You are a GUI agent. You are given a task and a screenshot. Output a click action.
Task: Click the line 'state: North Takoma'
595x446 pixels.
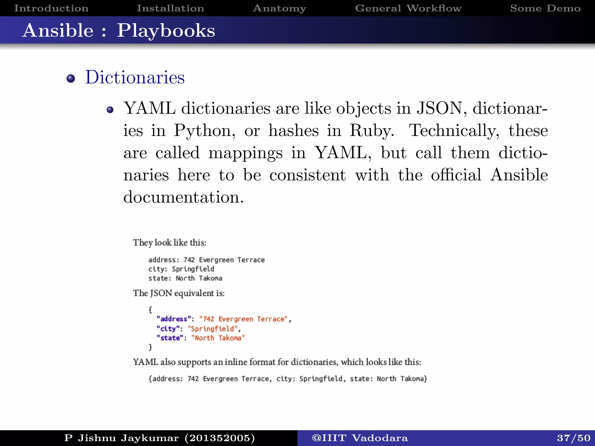185,278
